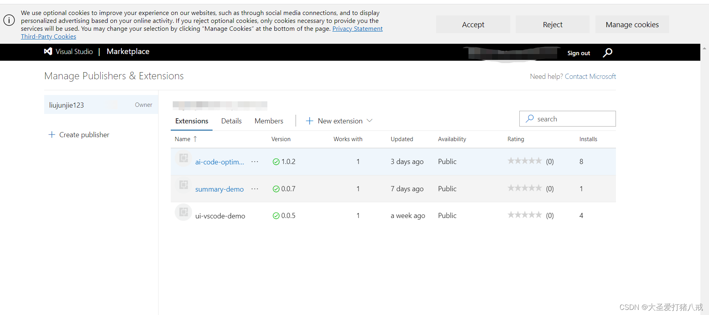Accept optional cookies
The height and width of the screenshot is (315, 709).
coord(473,24)
